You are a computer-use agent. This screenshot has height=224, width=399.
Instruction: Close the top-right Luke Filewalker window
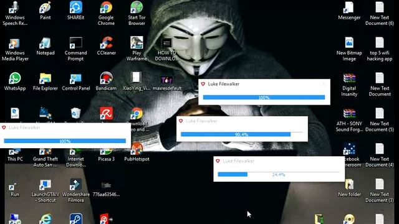tap(324, 84)
